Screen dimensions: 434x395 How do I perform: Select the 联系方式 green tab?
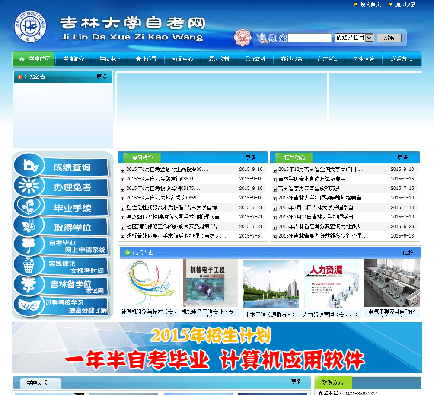333,382
